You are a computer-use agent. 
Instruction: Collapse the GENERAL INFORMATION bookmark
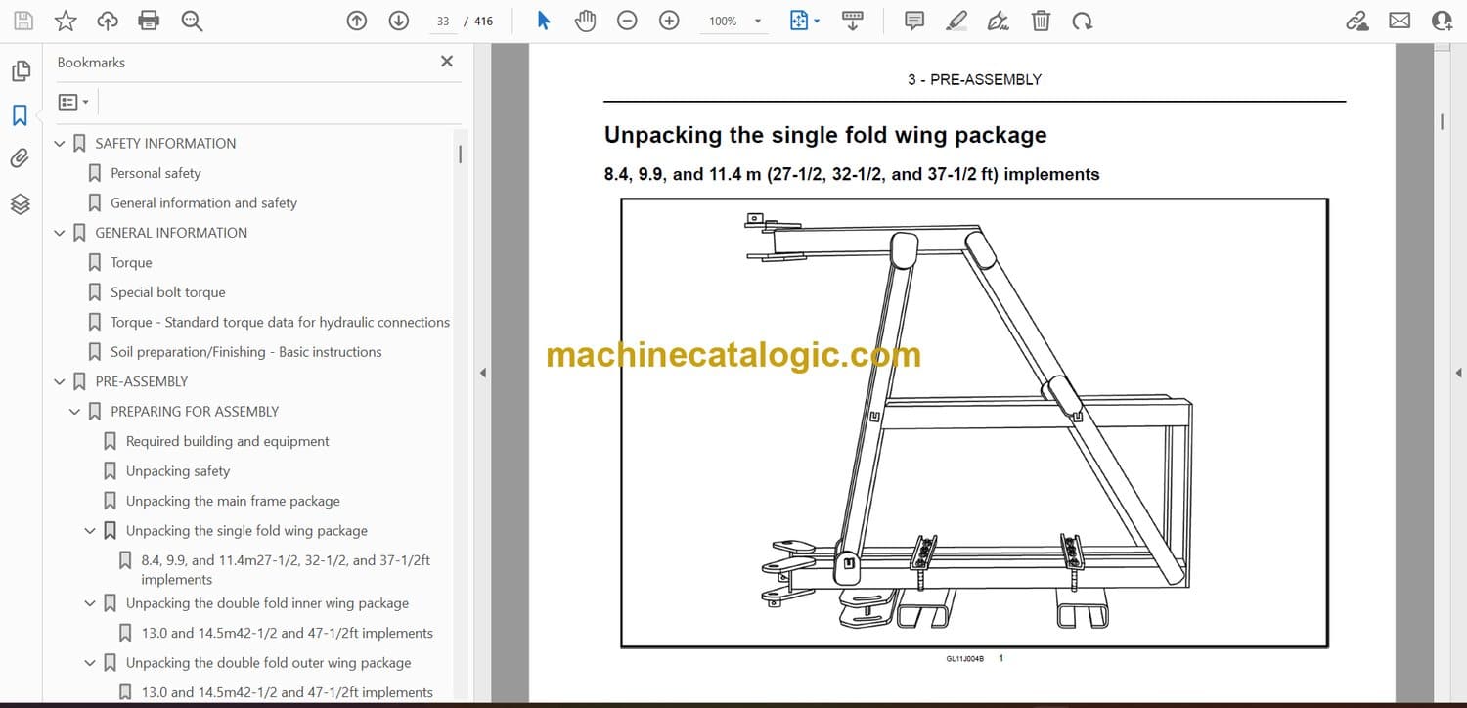click(61, 233)
